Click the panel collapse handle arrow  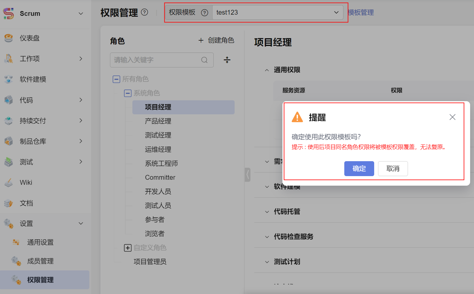(247, 175)
